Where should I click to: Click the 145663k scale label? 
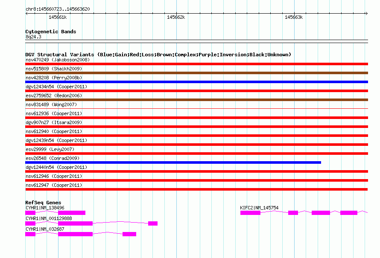point(294,17)
